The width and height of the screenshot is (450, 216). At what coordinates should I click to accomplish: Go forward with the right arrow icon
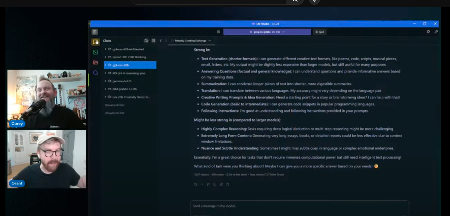166,40
